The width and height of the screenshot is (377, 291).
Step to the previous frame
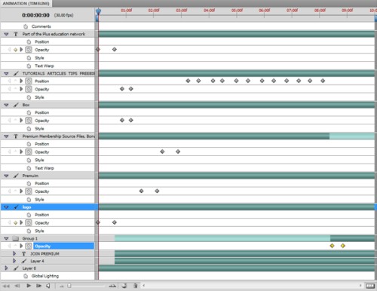[x=17, y=286]
